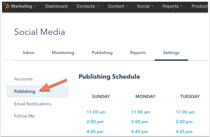
Task: Edit Sunday's 11:00 am publishing time
Action: pyautogui.click(x=96, y=112)
